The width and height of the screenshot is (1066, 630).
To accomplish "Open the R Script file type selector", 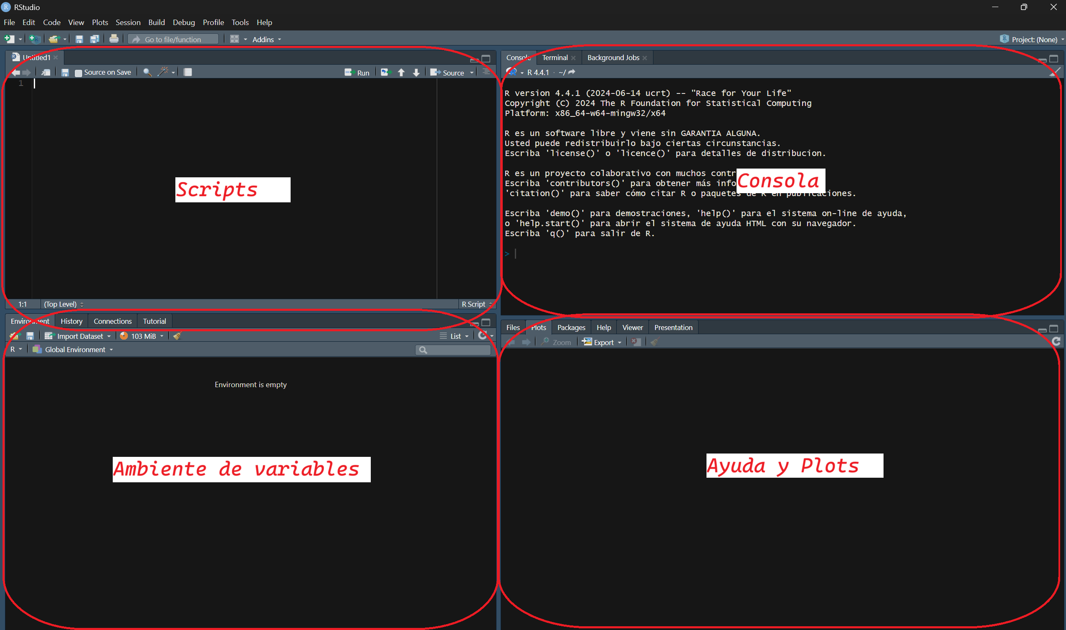I will tap(477, 305).
